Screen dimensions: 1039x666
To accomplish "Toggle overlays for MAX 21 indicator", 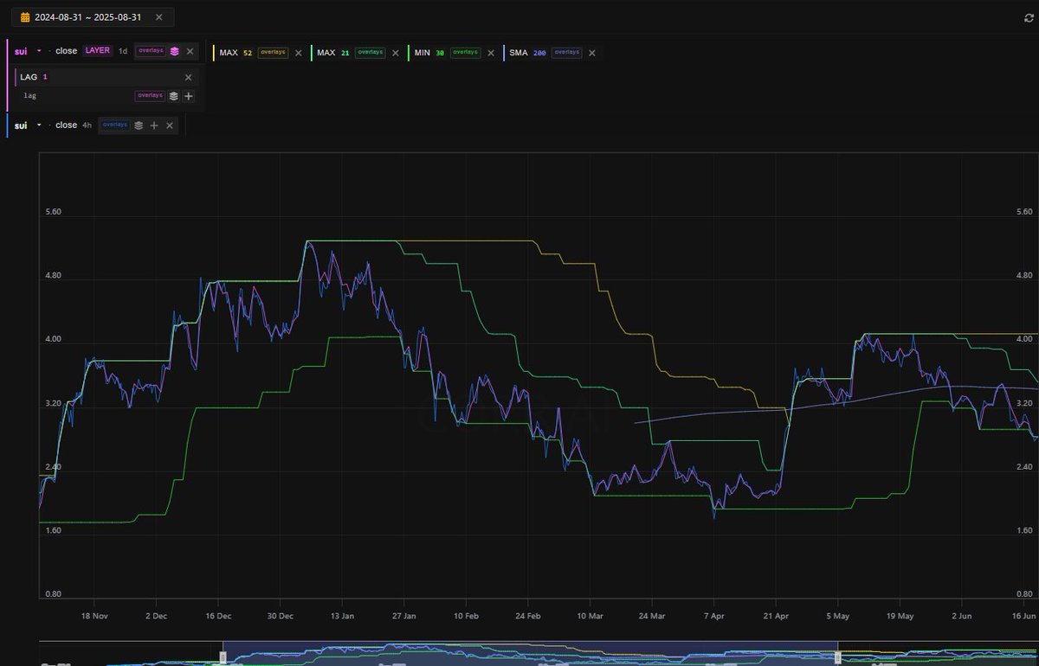I will [370, 52].
